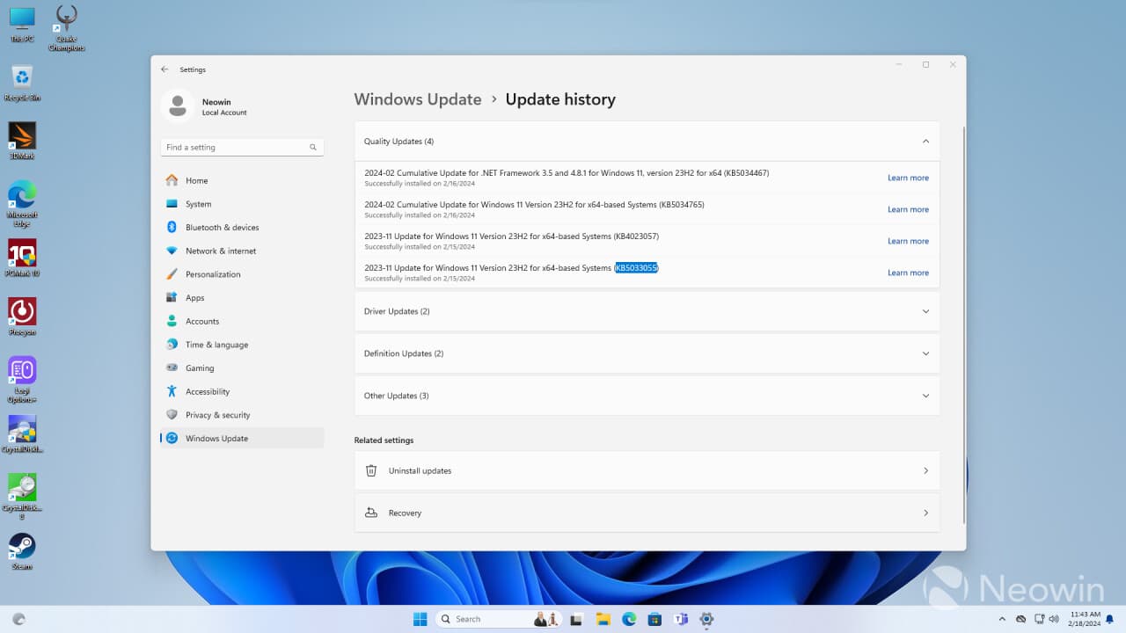Image resolution: width=1126 pixels, height=633 pixels.
Task: Expand the Other Updates section
Action: (x=925, y=396)
